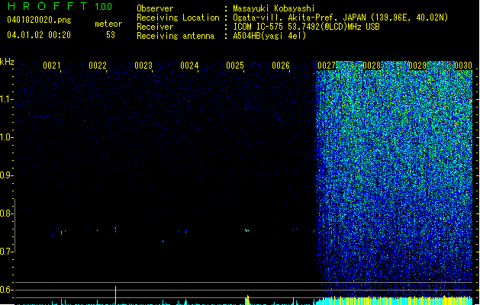Click the version number 1.00
This screenshot has width=480, height=305.
[103, 7]
